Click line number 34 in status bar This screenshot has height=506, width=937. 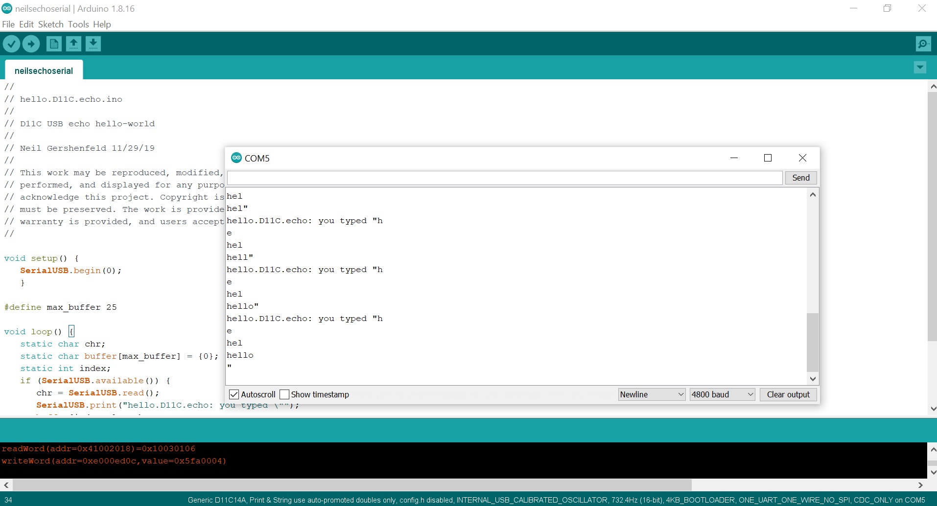pos(8,500)
